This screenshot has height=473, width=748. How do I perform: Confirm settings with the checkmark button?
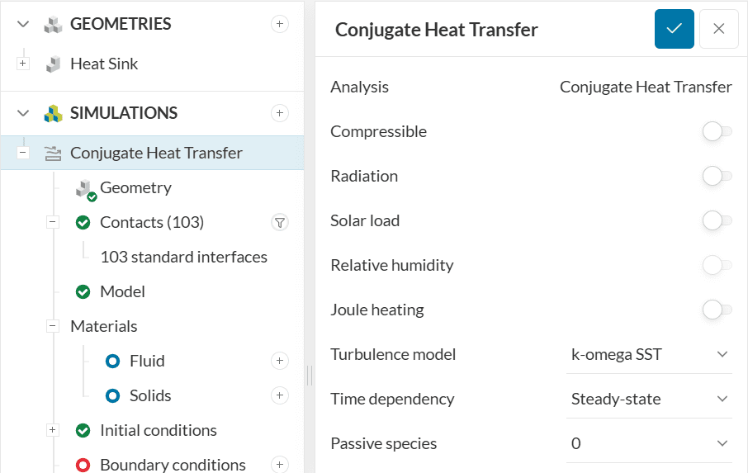(675, 29)
